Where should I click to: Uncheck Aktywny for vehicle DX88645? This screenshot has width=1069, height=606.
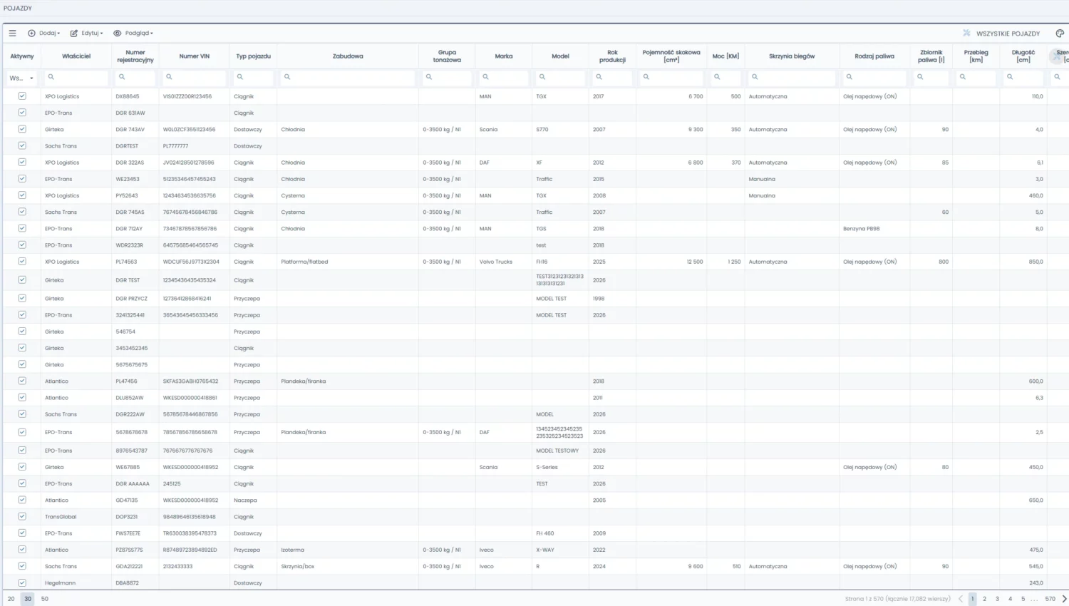coord(22,96)
